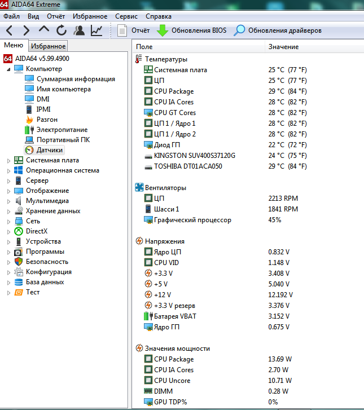Select Суммарная информация in the tree

[76, 79]
